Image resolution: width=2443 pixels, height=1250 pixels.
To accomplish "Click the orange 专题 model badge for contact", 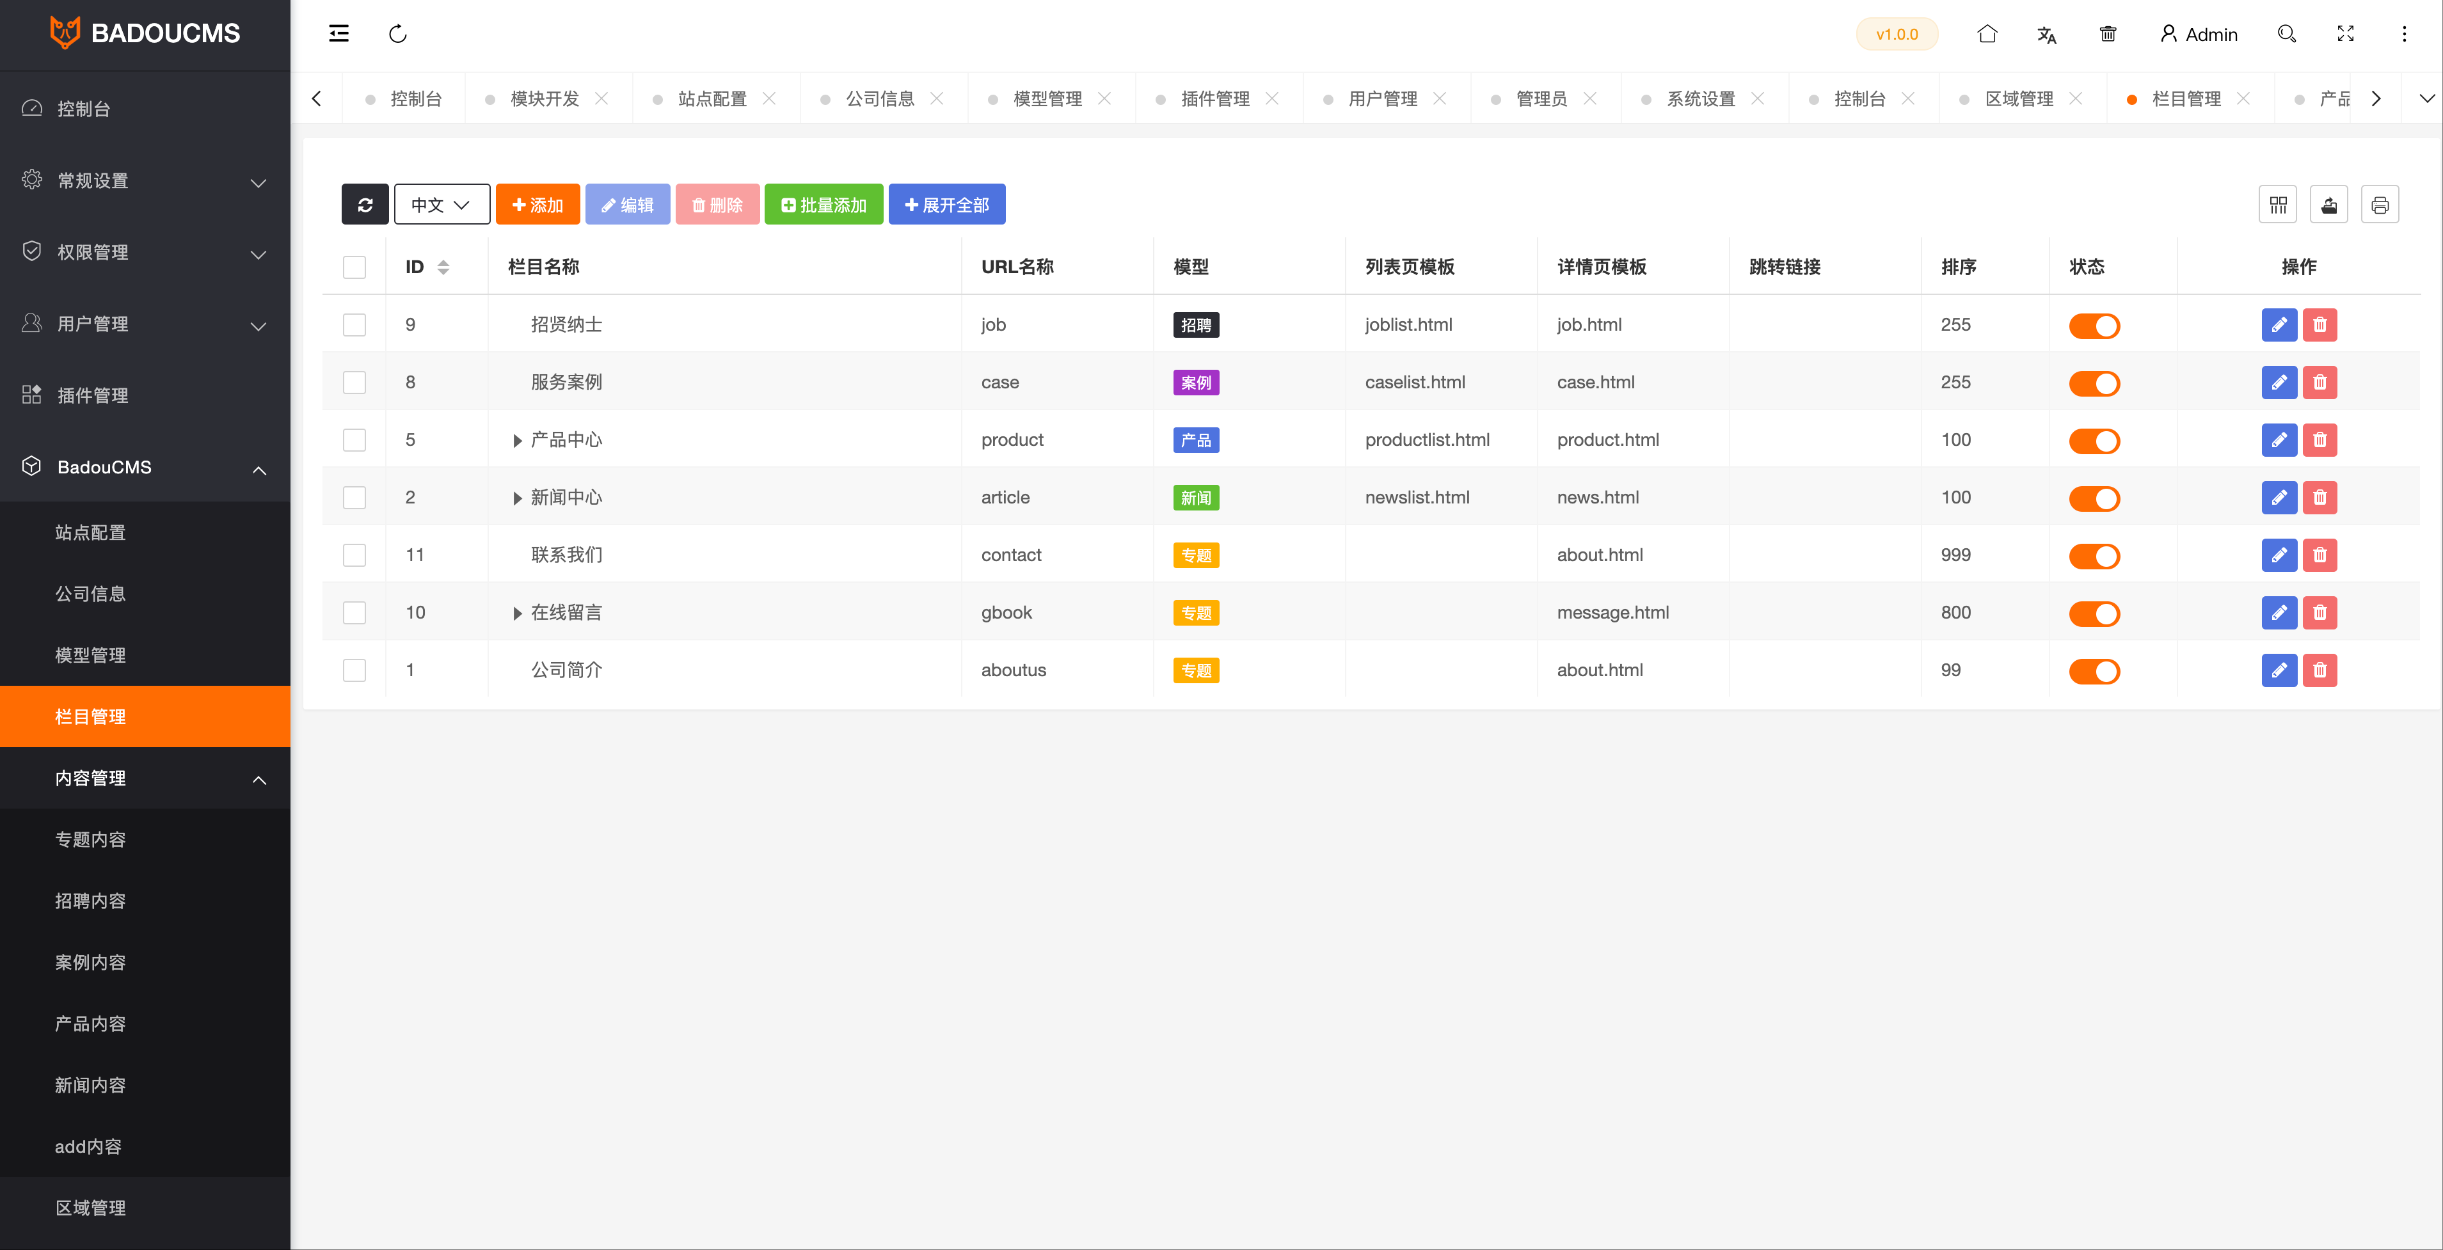I will (1196, 555).
